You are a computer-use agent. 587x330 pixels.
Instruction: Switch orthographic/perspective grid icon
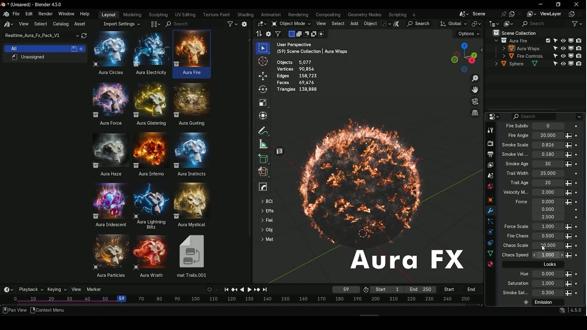(x=475, y=113)
